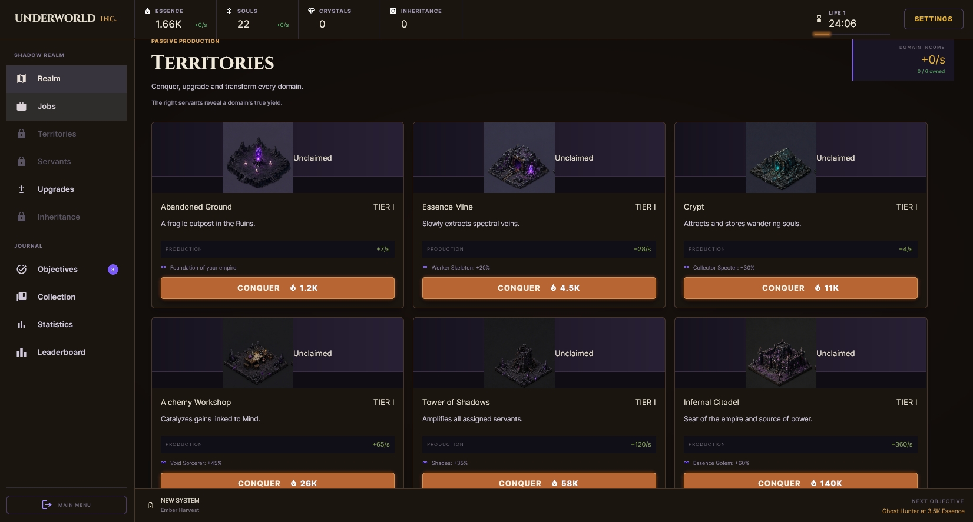The width and height of the screenshot is (973, 522).
Task: Click the Crystals gem icon in header
Action: (311, 11)
